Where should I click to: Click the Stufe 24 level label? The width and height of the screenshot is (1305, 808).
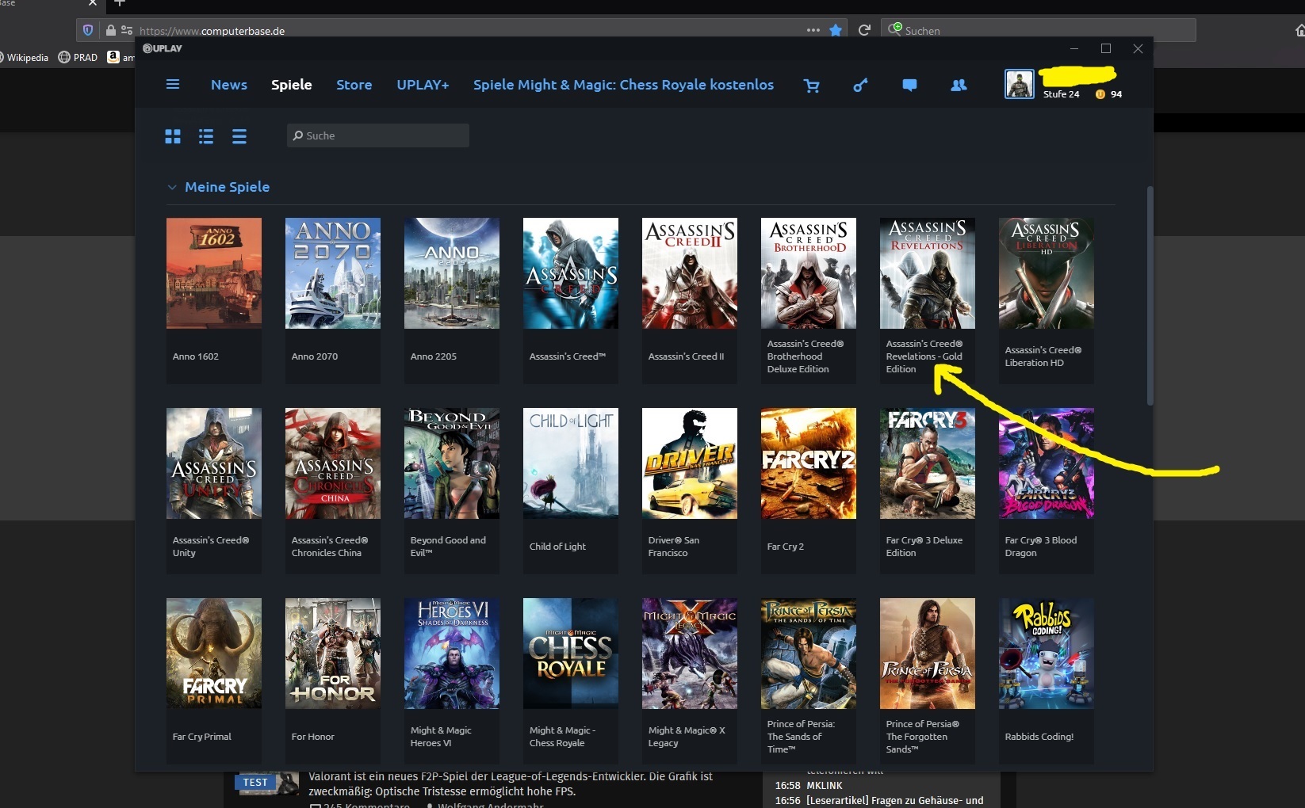(1061, 94)
